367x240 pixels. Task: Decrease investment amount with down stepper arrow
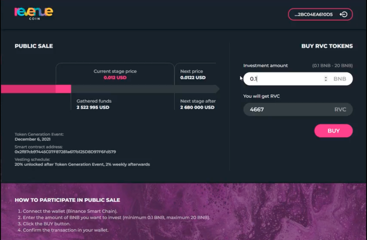pos(326,80)
